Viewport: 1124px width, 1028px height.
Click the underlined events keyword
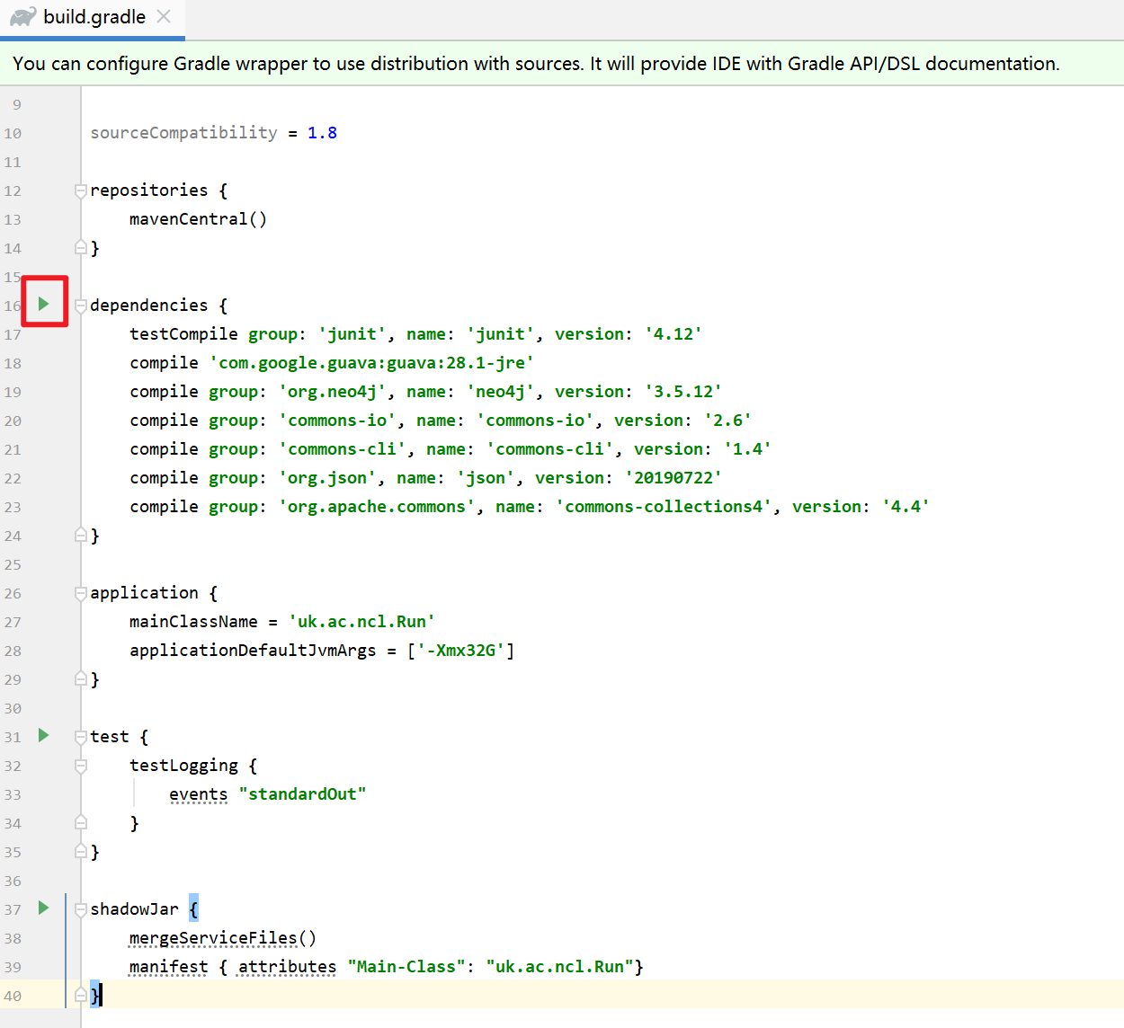point(198,794)
